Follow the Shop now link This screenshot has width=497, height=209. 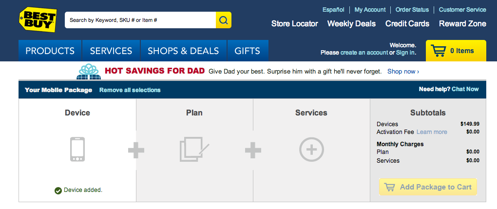click(403, 71)
